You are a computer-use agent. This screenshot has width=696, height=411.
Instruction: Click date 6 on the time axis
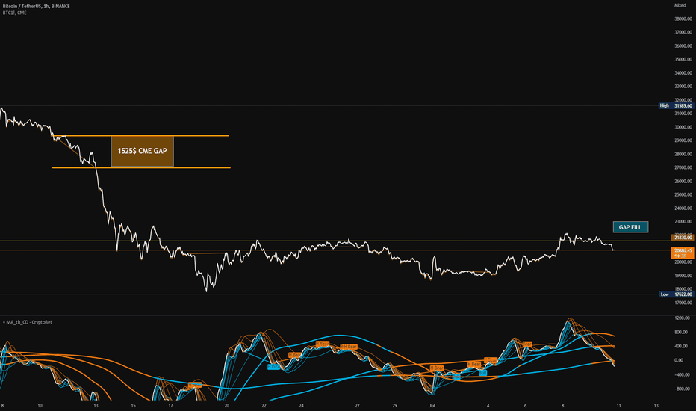[x=525, y=406]
